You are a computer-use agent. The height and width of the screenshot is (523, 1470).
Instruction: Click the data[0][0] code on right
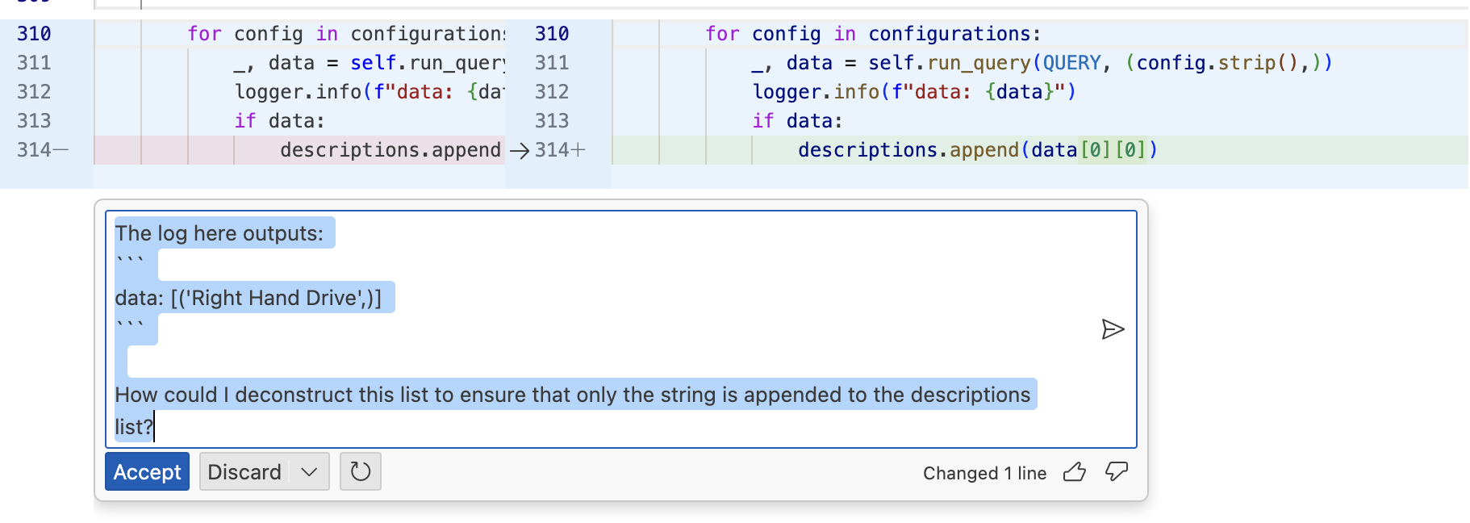click(1093, 150)
